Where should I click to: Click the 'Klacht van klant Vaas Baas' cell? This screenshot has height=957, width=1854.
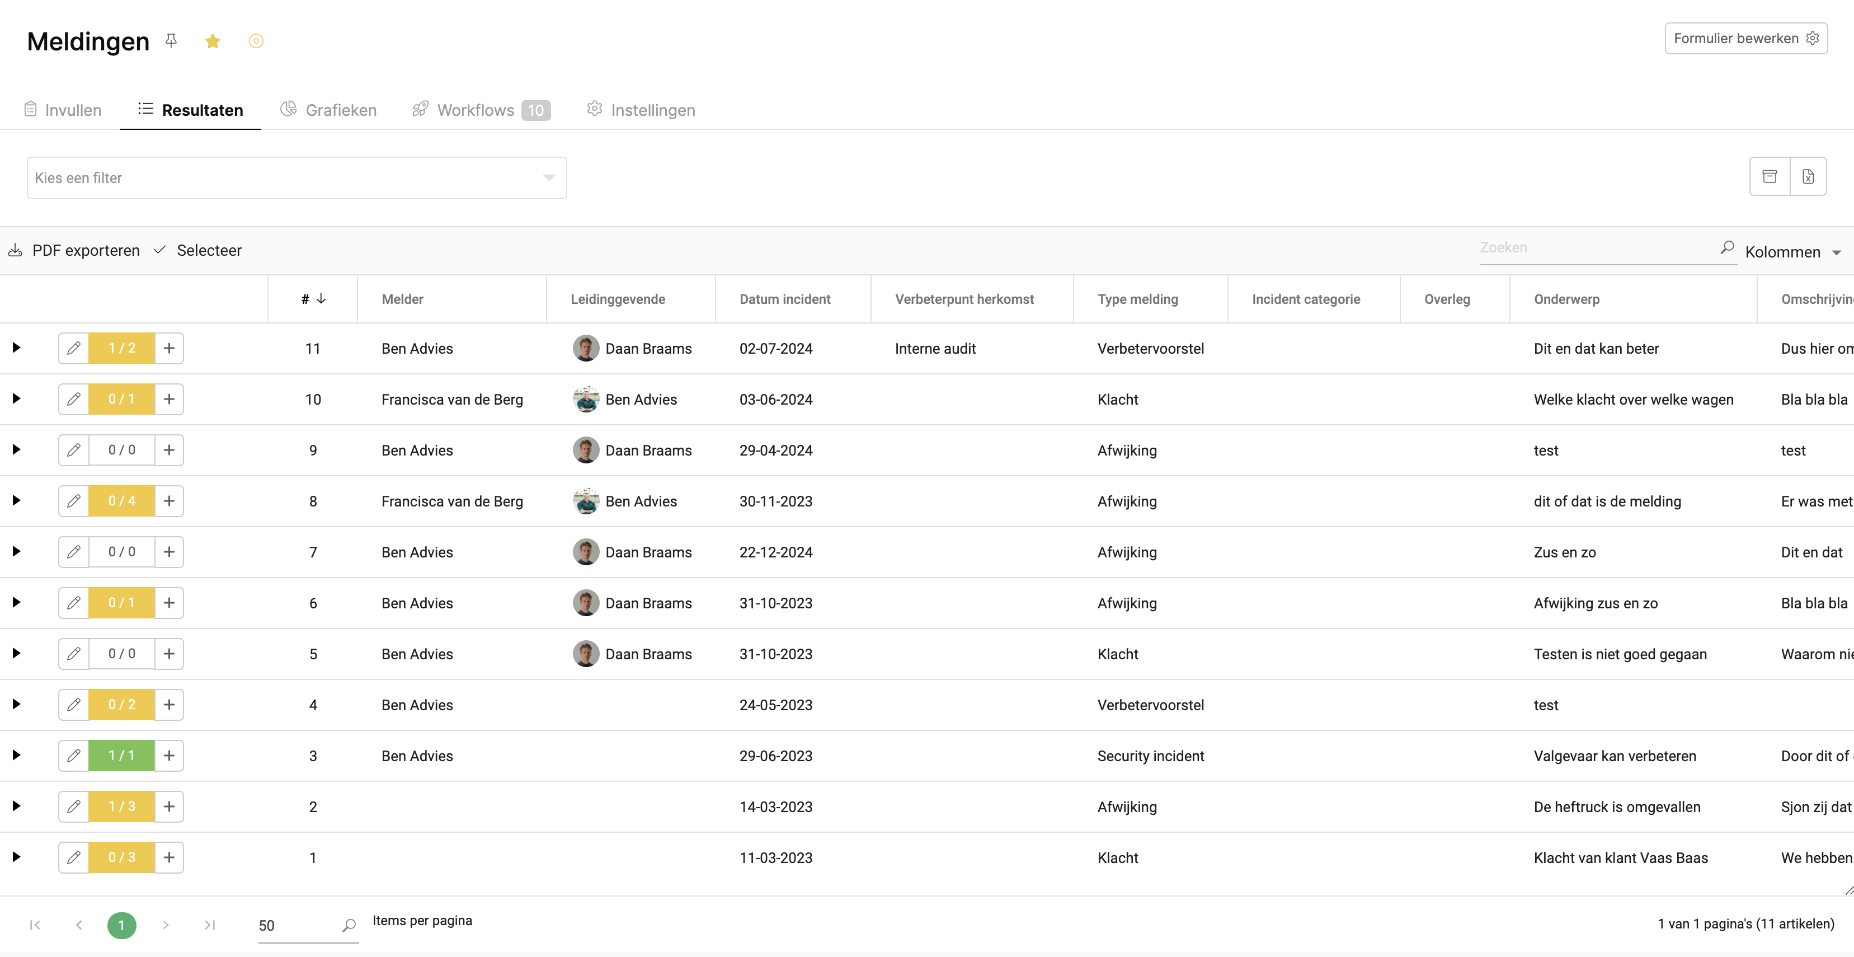[1620, 857]
